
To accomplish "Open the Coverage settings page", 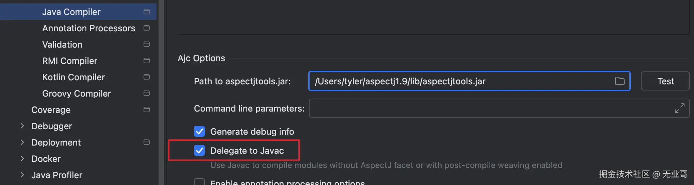I will (x=51, y=110).
